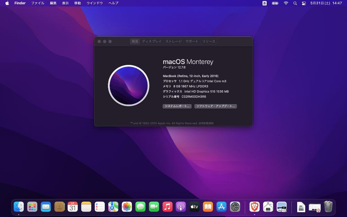Image resolution: width=347 pixels, height=217 pixels.
Task: Click the macOS Monterey heading text
Action: click(x=188, y=62)
